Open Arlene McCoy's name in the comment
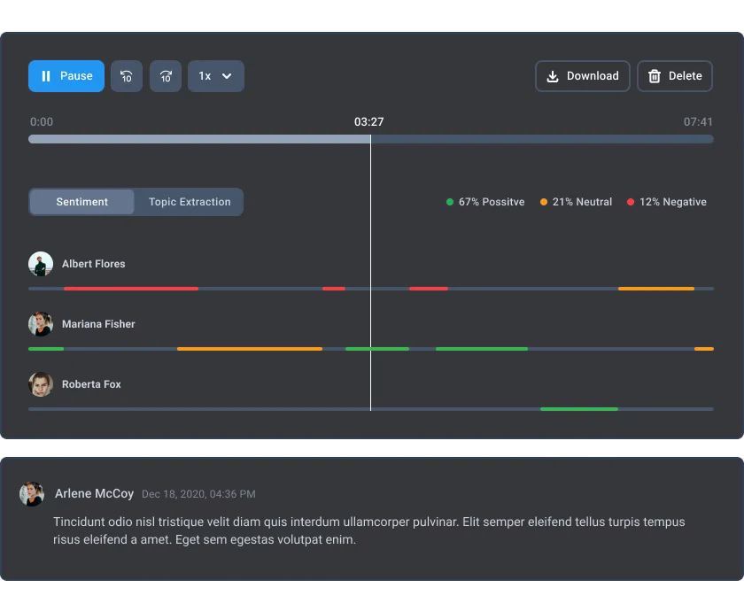744x611 pixels. click(x=94, y=493)
